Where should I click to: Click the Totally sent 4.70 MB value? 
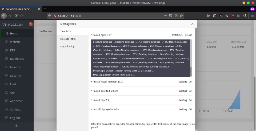[211, 47]
